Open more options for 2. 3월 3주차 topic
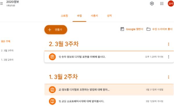The image size is (174, 106). 168,44
